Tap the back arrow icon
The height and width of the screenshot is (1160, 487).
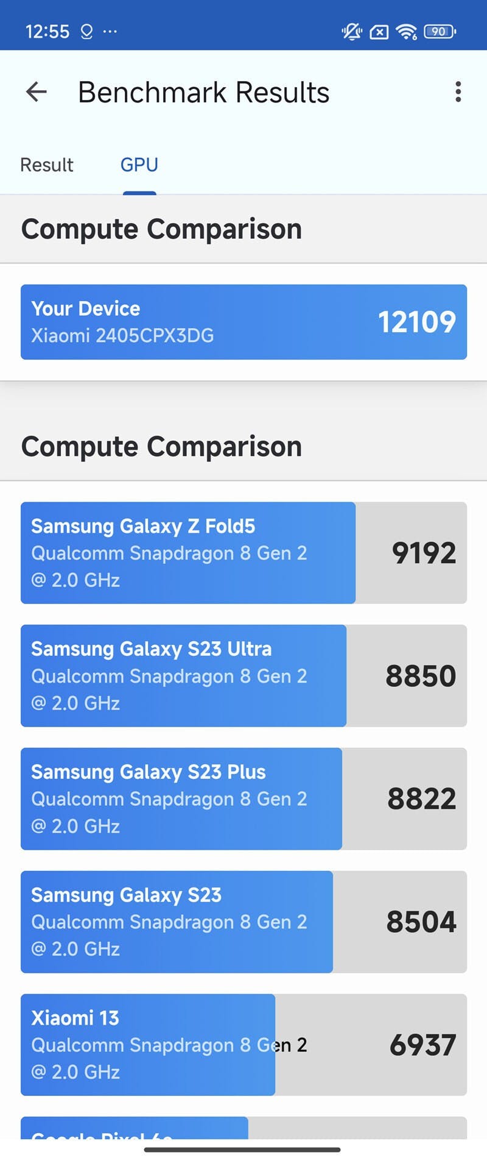[x=37, y=92]
